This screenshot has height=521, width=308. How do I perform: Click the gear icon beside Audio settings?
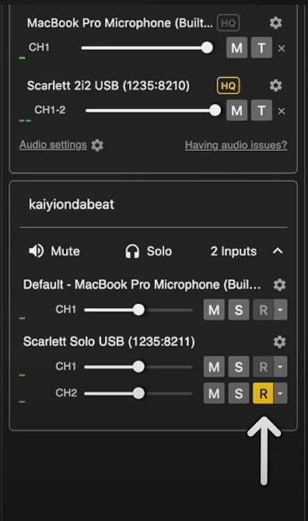tap(97, 145)
